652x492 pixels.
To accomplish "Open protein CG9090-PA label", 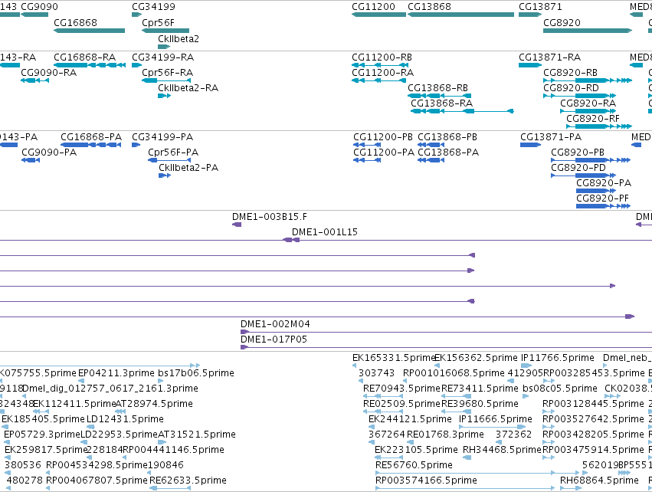I will (49, 153).
